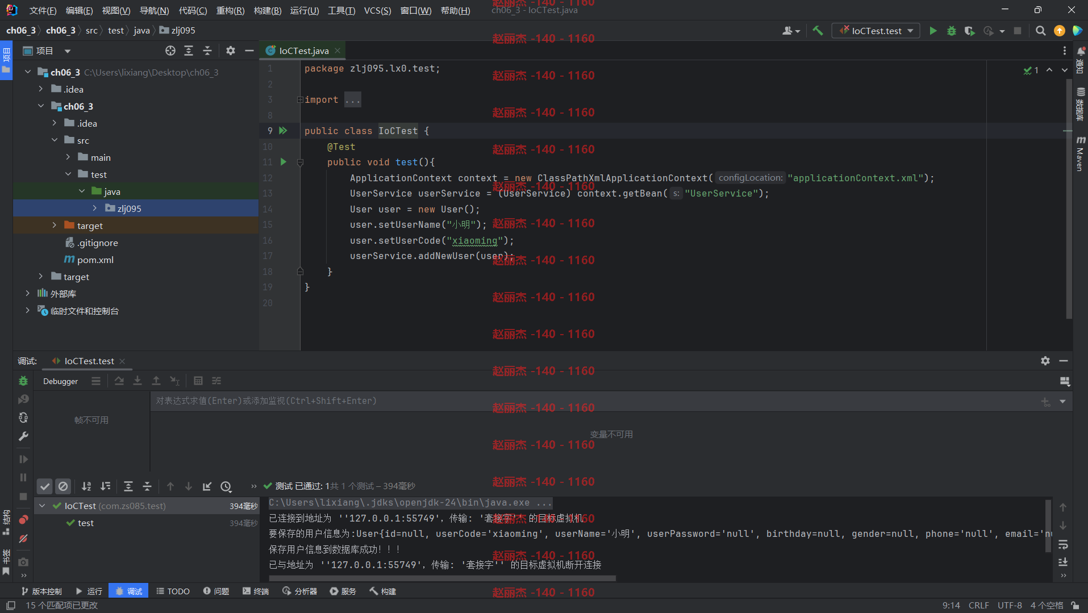Jump to next highlighted problem arrow
Image resolution: width=1088 pixels, height=613 pixels.
click(x=1064, y=70)
